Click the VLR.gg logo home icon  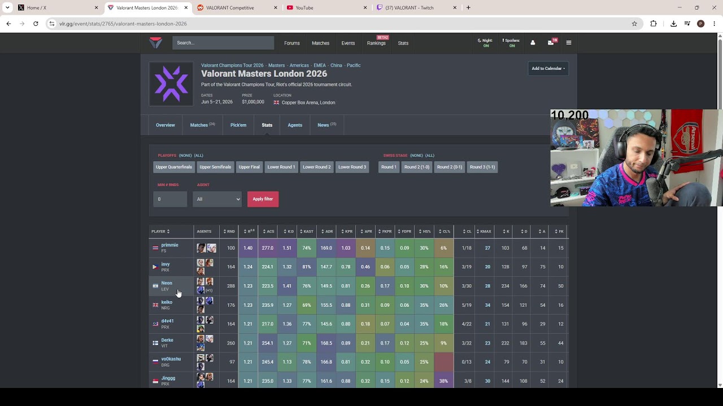tap(155, 43)
